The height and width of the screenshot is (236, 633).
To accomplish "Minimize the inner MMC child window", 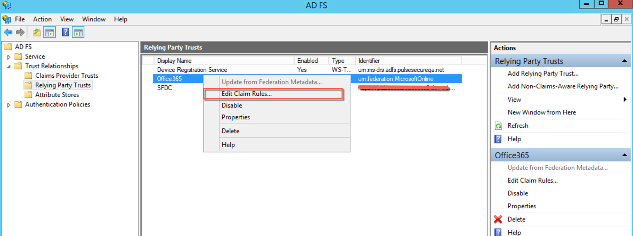I will click(607, 19).
